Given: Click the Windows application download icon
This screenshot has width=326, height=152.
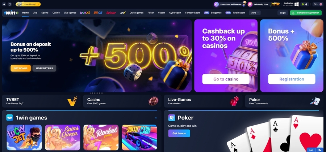Looking at the screenshot, I should click(x=296, y=4).
